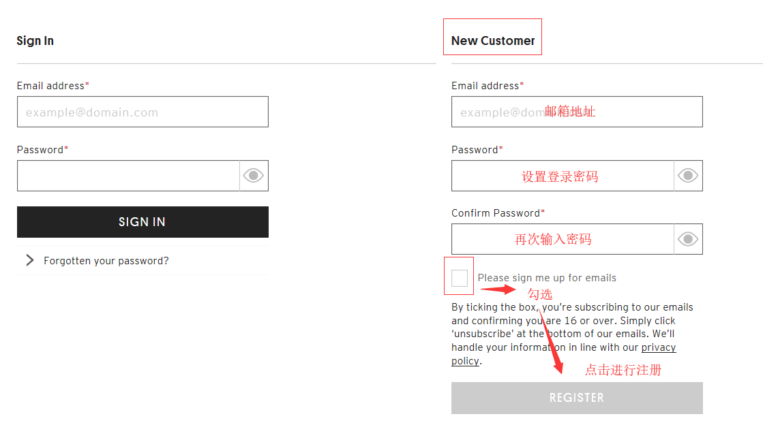
Task: Click into the Sign In password field
Action: (x=128, y=176)
